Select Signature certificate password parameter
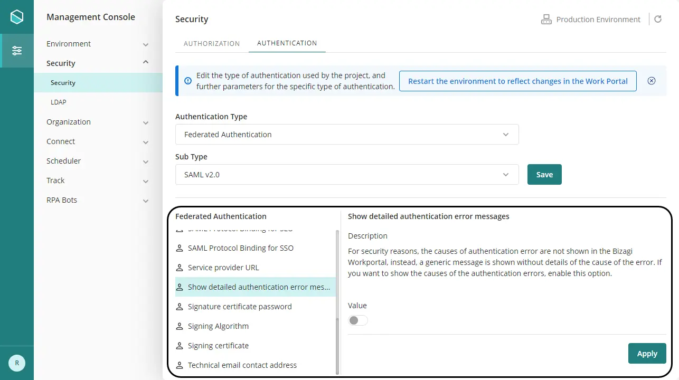 [x=256, y=307]
